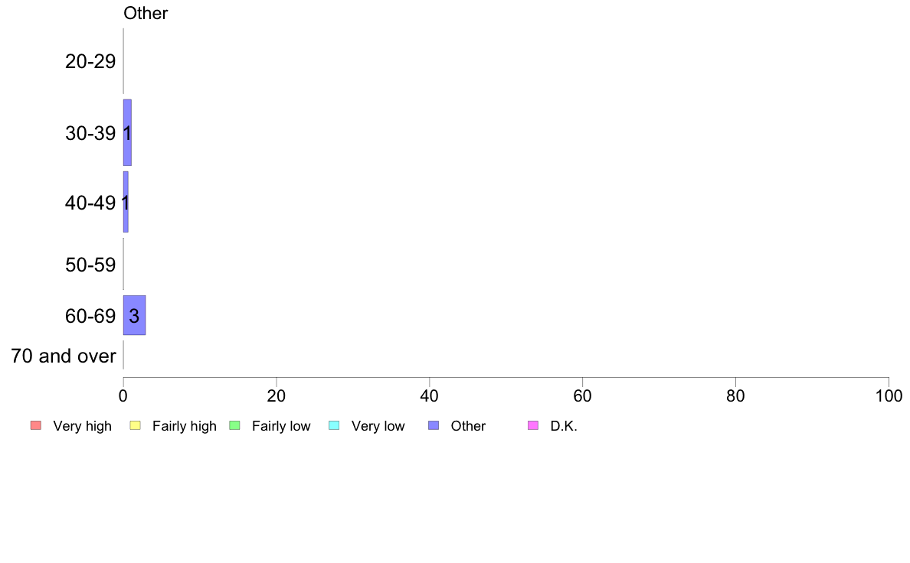Select the 30-39 blue bar
The width and height of the screenshot is (910, 563).
pos(127,133)
